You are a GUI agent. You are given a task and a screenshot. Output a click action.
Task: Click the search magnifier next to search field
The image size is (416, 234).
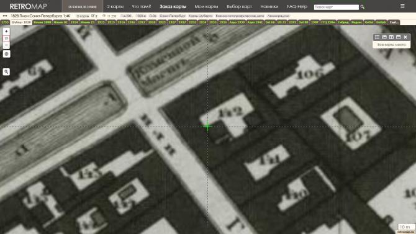coord(362,7)
